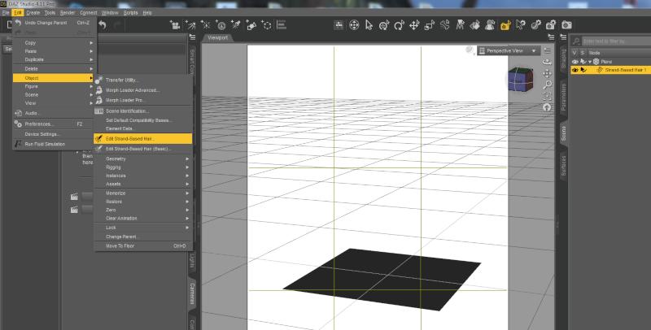Screen dimensions: 651x330
Task: Click the Scene pane filter text field
Action: (x=616, y=41)
